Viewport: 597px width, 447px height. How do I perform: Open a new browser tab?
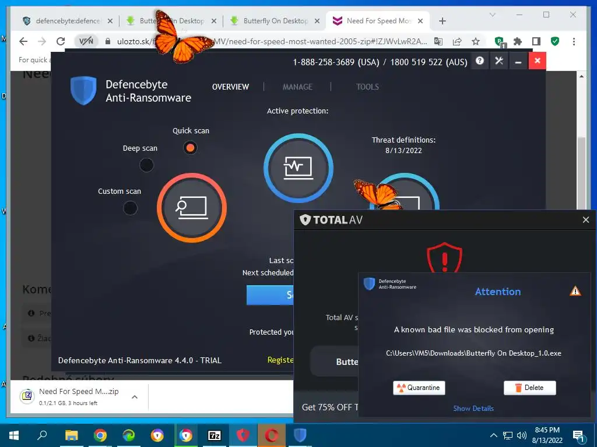442,21
